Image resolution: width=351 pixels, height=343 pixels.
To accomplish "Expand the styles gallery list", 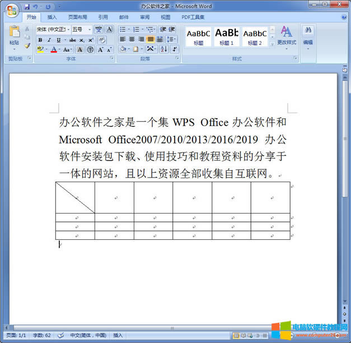I will 273,44.
